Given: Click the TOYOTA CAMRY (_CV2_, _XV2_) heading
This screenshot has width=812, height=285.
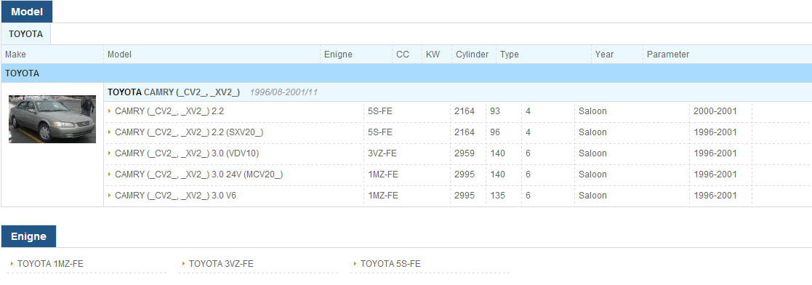Looking at the screenshot, I should pos(174,92).
